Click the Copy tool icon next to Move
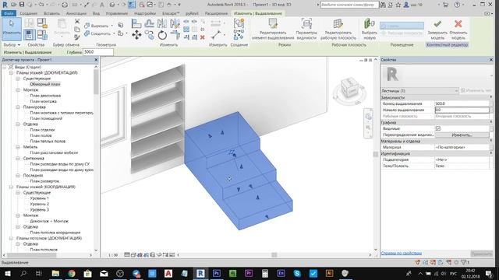 click(x=149, y=35)
